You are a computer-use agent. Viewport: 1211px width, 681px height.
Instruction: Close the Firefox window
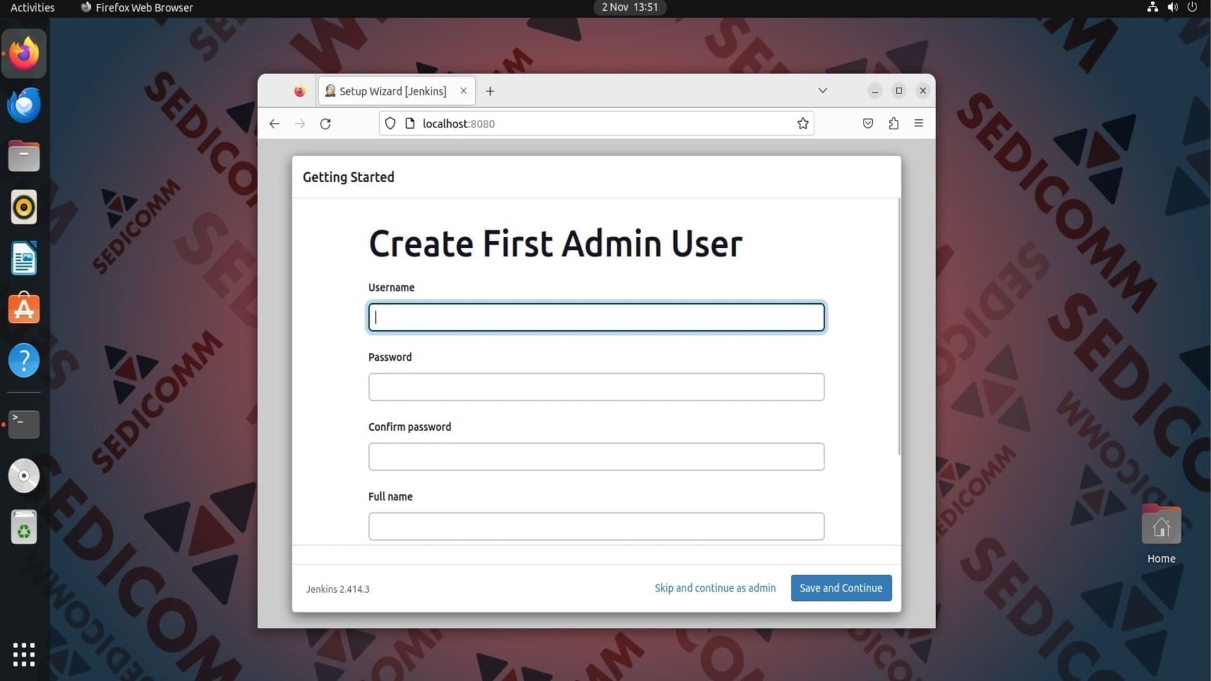[x=923, y=91]
